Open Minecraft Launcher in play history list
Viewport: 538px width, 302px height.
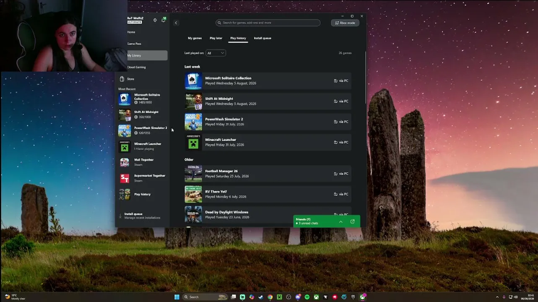(x=268, y=142)
